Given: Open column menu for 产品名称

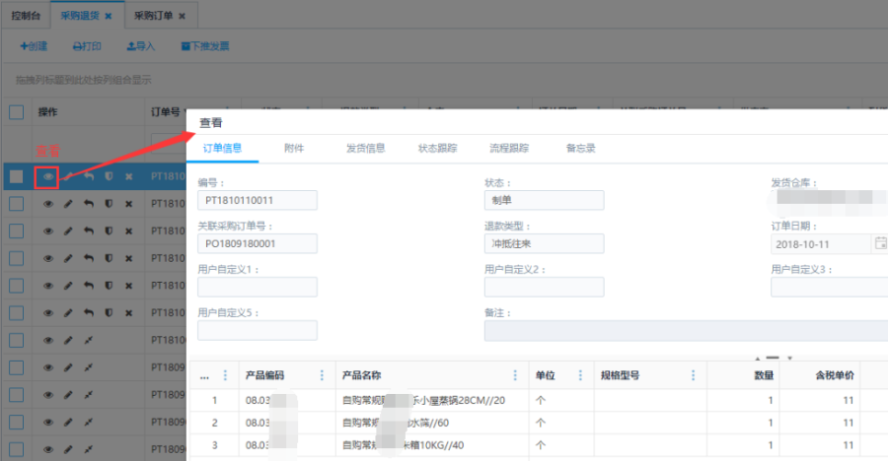Looking at the screenshot, I should pyautogui.click(x=515, y=375).
